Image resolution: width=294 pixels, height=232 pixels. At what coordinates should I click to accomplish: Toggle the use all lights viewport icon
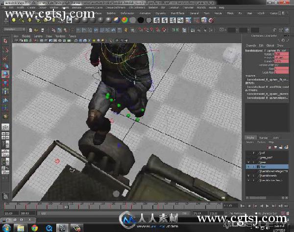[x=94, y=41]
